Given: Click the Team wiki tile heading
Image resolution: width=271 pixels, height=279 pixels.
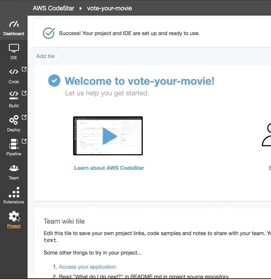Looking at the screenshot, I should coord(64,221).
